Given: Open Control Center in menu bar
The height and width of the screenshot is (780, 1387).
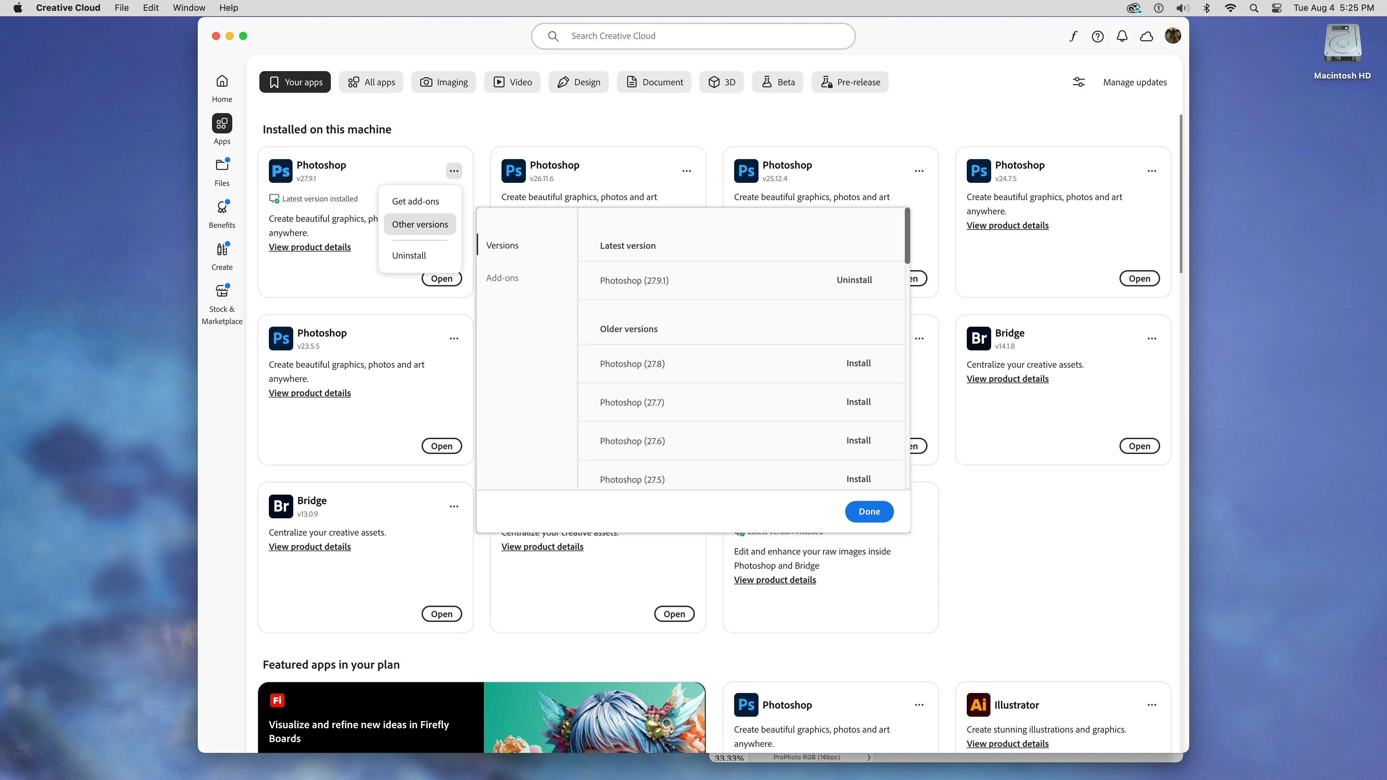Looking at the screenshot, I should tap(1277, 8).
